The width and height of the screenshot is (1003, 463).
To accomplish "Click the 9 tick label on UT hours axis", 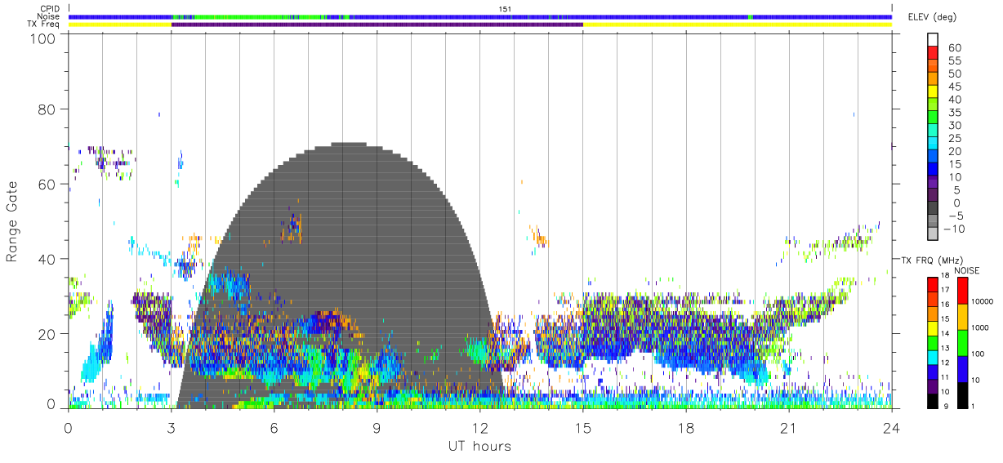I will coord(377,428).
